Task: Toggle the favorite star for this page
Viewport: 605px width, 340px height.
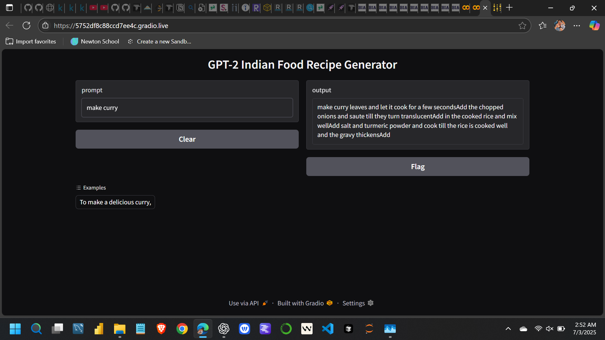Action: (523, 25)
